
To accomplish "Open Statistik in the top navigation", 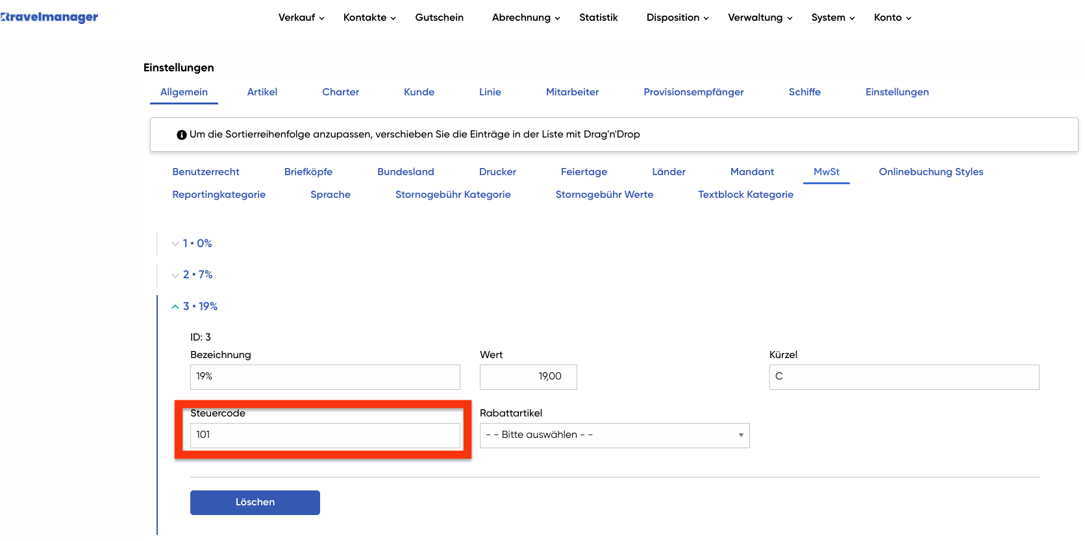I will tap(599, 18).
